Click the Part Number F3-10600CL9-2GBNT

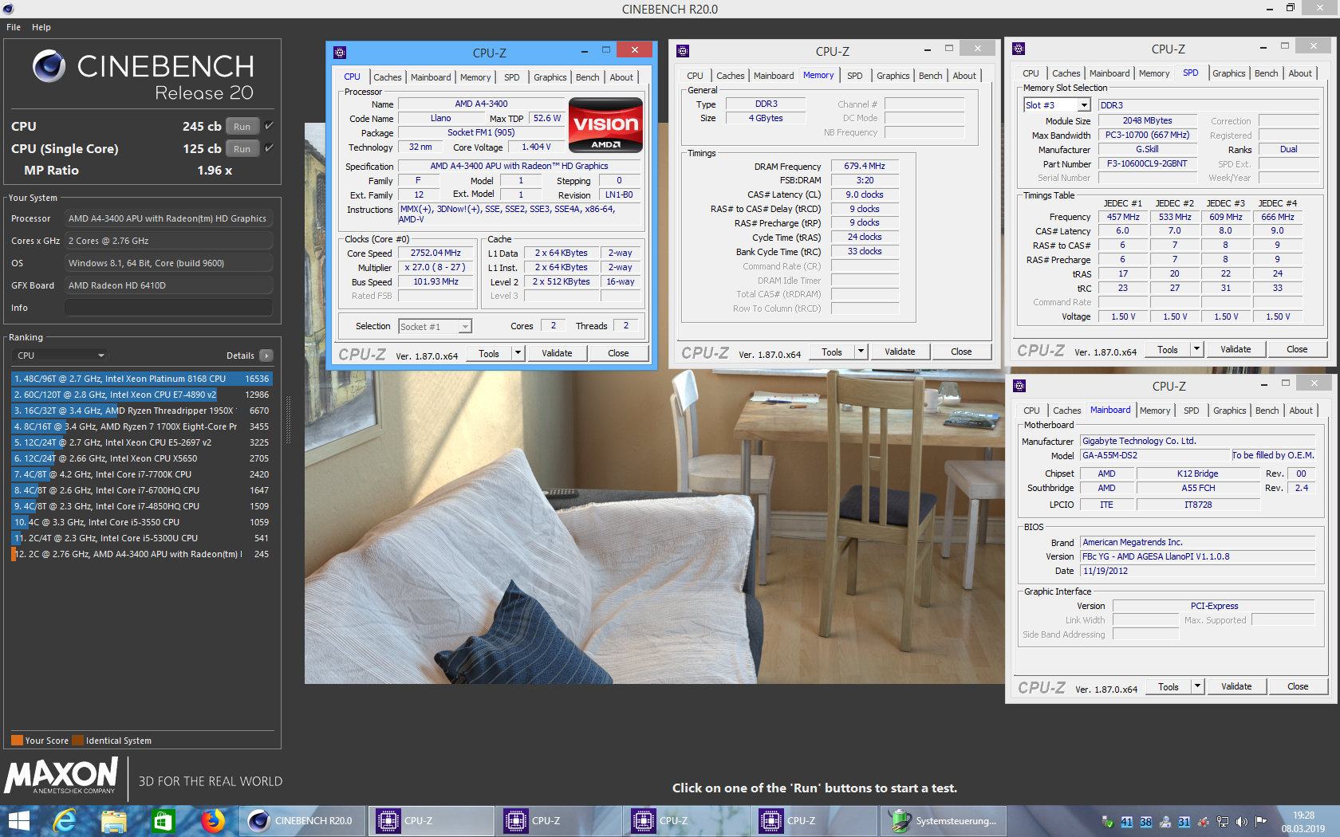1147,163
